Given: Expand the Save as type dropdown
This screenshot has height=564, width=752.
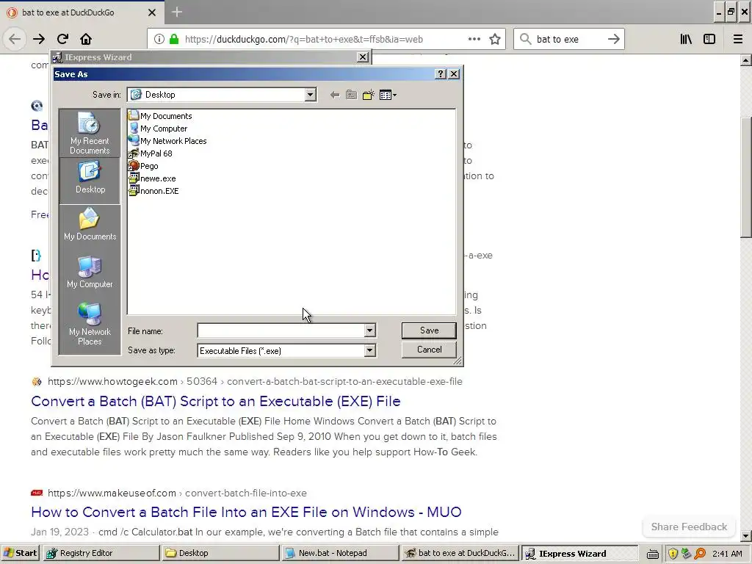Looking at the screenshot, I should pos(369,350).
